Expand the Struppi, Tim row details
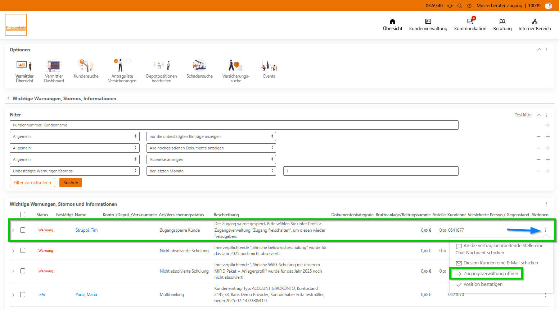The width and height of the screenshot is (559, 310). click(13, 230)
